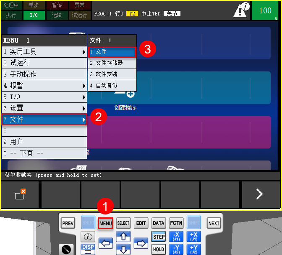Expand the 实用工具 submenu
Screen dimensions: 282x255
coord(44,52)
